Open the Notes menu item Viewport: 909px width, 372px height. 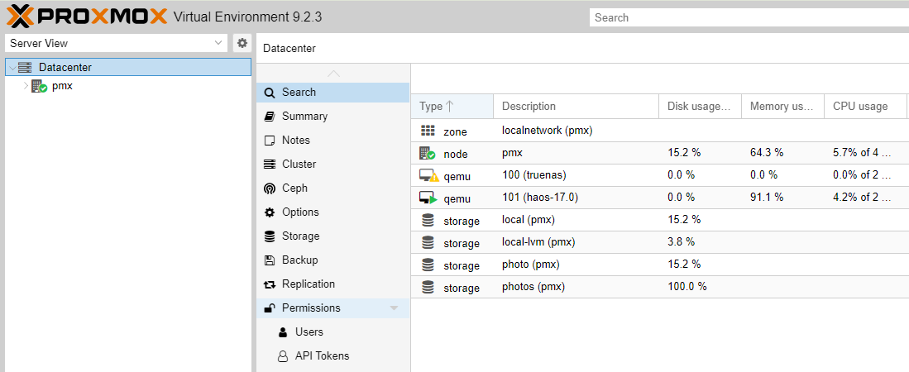coord(333,141)
